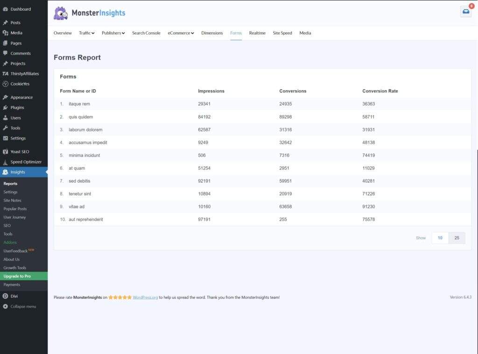Show 10 rows per page
The image size is (478, 354).
point(440,238)
